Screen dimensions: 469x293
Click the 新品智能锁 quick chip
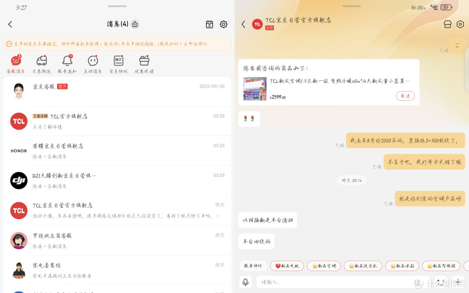pyautogui.click(x=441, y=266)
